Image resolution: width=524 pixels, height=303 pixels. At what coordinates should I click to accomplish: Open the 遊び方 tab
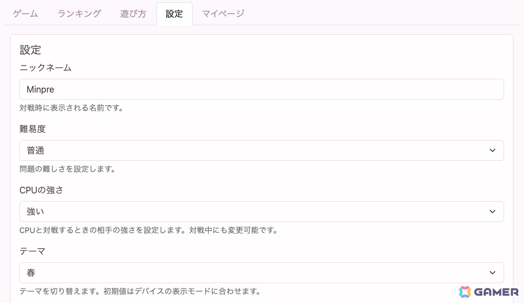point(133,14)
